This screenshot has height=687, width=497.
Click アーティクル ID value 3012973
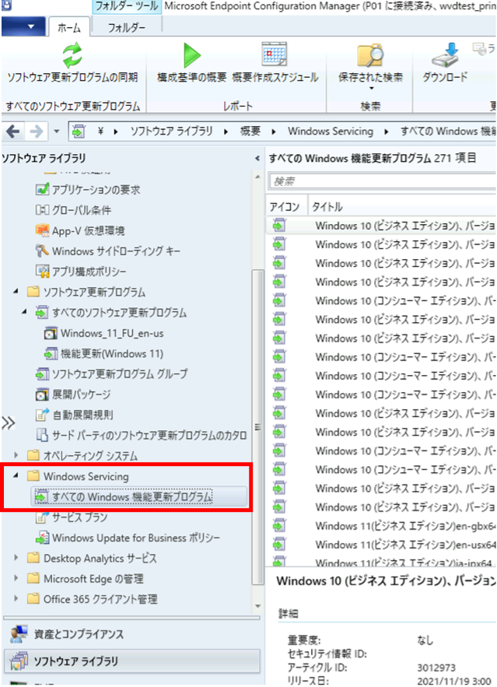coord(436,668)
